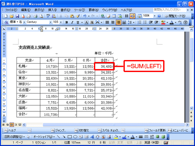Open 図形の調整 dropdown menu

15,137
